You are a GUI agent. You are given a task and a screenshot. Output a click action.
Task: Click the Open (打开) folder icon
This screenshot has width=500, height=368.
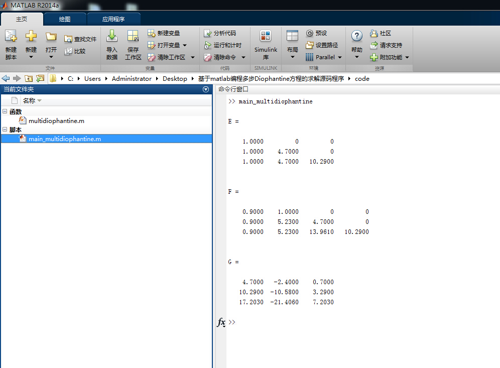click(x=51, y=36)
